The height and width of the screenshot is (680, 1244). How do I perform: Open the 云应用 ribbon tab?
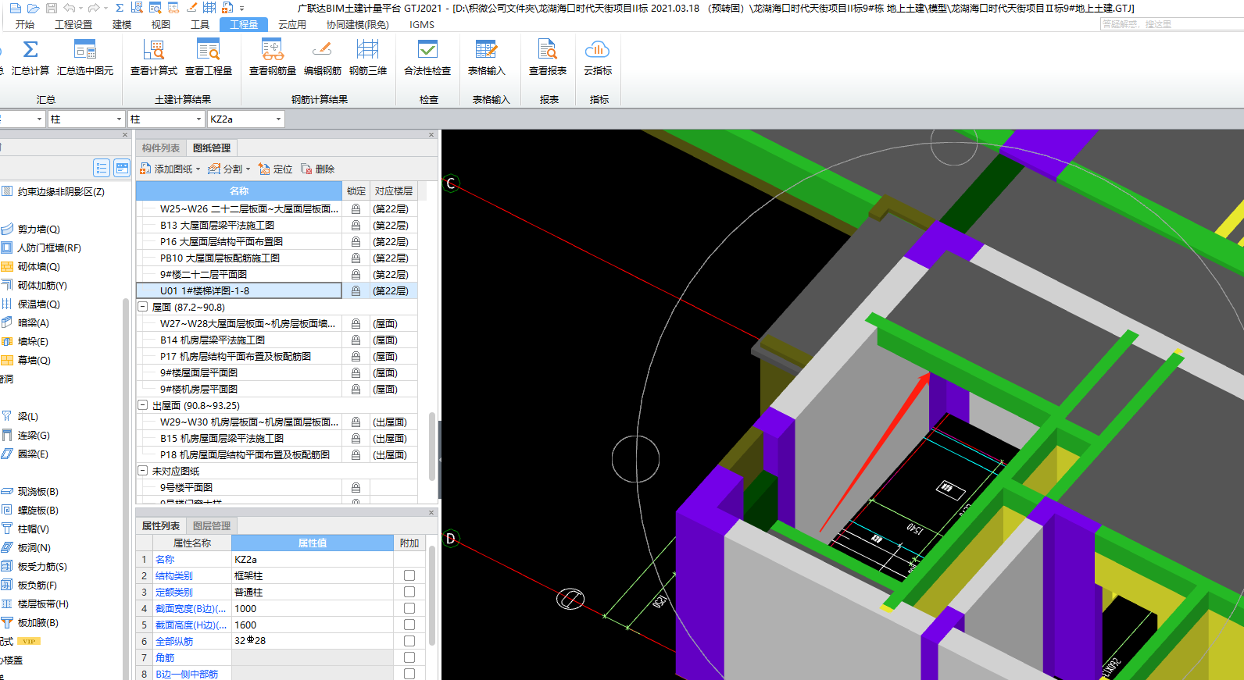tap(292, 25)
